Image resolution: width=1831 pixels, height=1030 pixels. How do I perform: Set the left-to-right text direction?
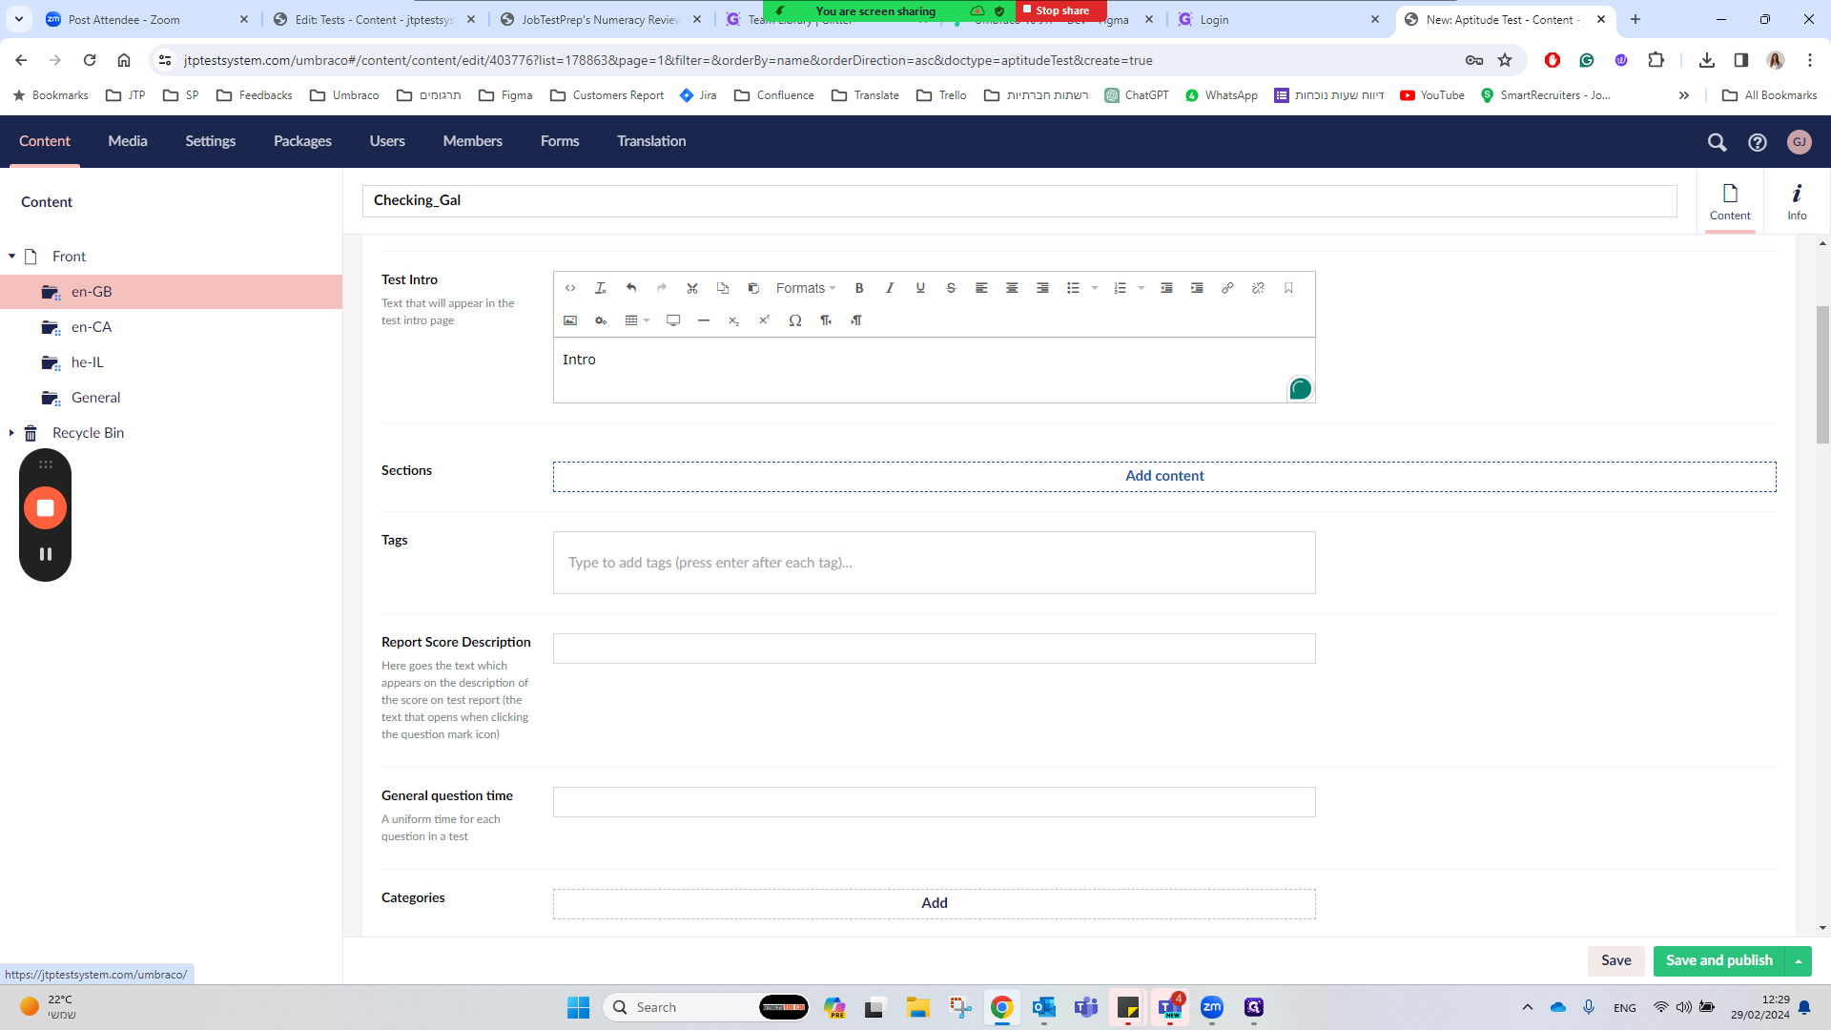coord(826,320)
